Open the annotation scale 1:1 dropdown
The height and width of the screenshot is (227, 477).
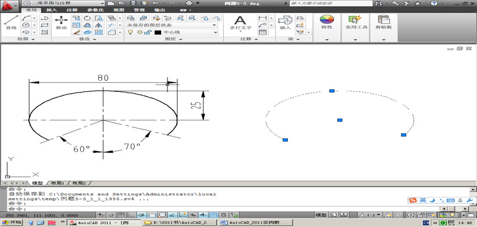[x=370, y=215]
